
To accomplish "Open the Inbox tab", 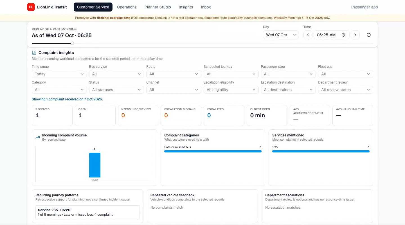I will pos(206,7).
